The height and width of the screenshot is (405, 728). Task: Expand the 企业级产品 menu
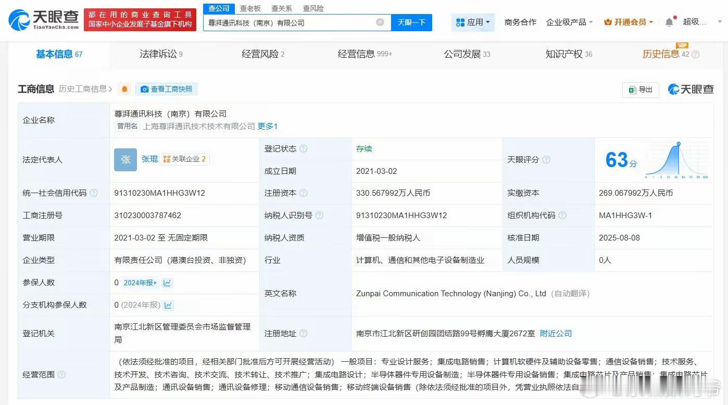(570, 22)
